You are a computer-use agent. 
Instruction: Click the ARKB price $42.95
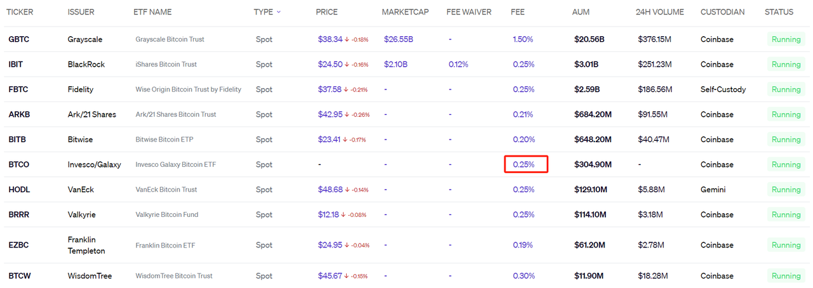click(x=330, y=114)
